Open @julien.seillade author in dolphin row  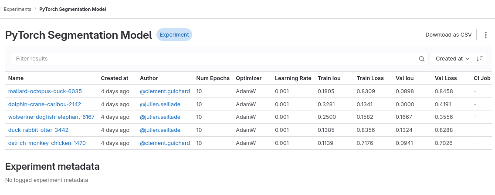(x=160, y=104)
